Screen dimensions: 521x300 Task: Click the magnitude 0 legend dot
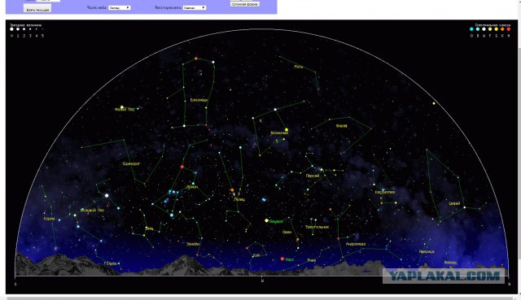click(x=11, y=29)
